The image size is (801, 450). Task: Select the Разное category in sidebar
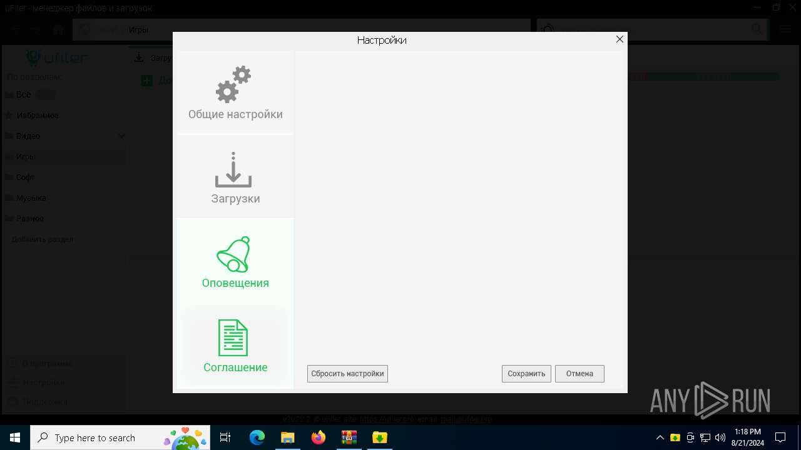click(64, 218)
